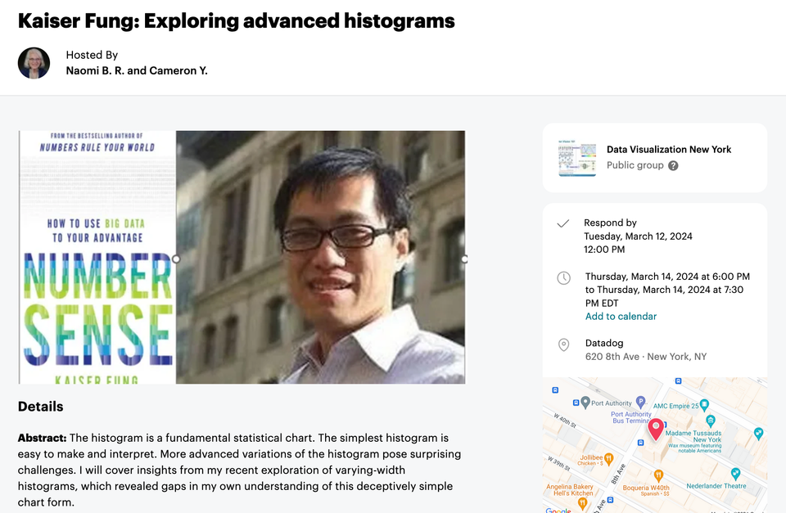Screen dimensions: 786x513
Task: Click the Madame Tussauds New York map marker
Action: click(711, 421)
